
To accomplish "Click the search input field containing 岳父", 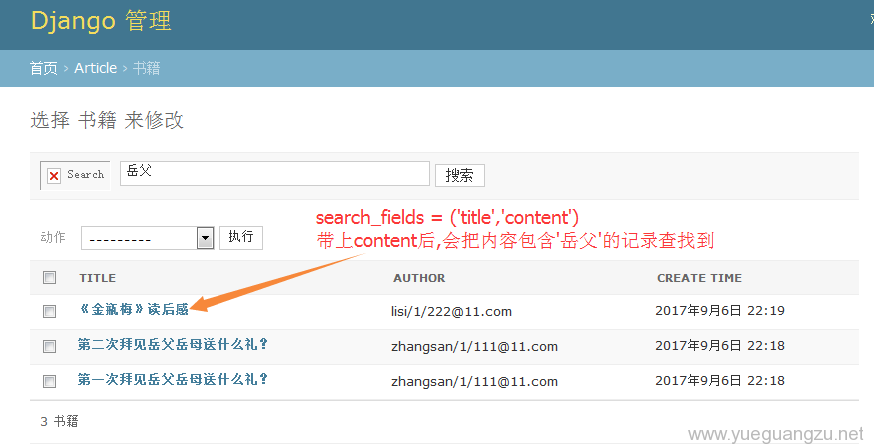I will pos(274,174).
